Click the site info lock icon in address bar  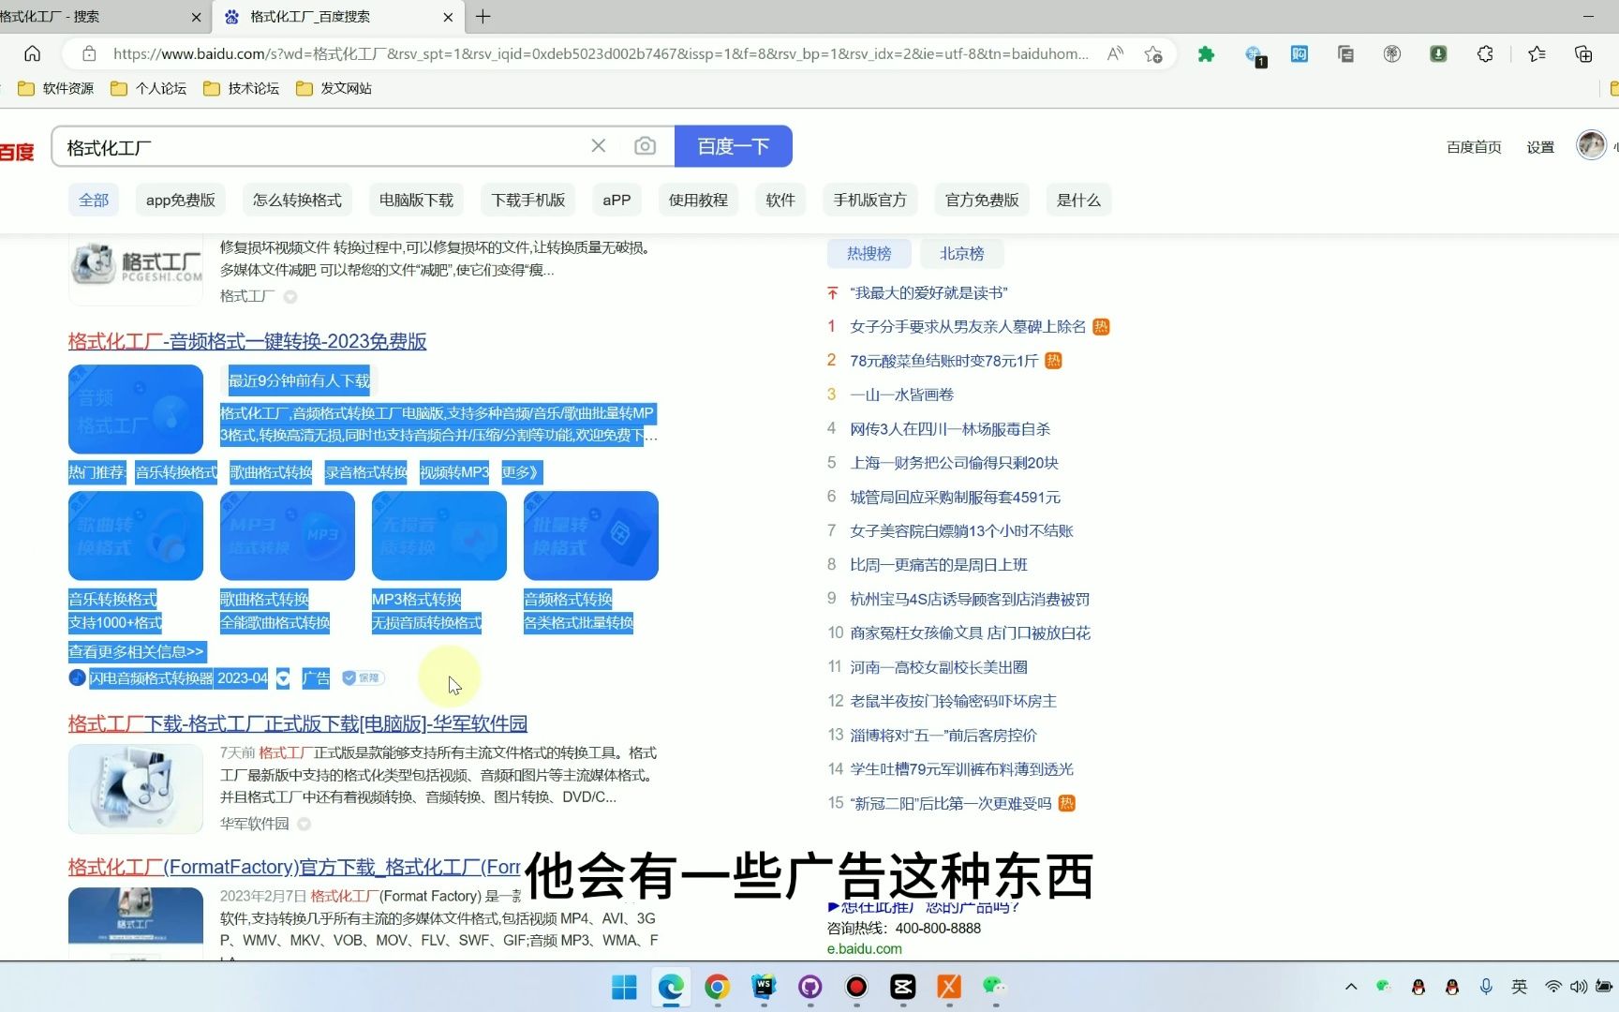click(89, 53)
